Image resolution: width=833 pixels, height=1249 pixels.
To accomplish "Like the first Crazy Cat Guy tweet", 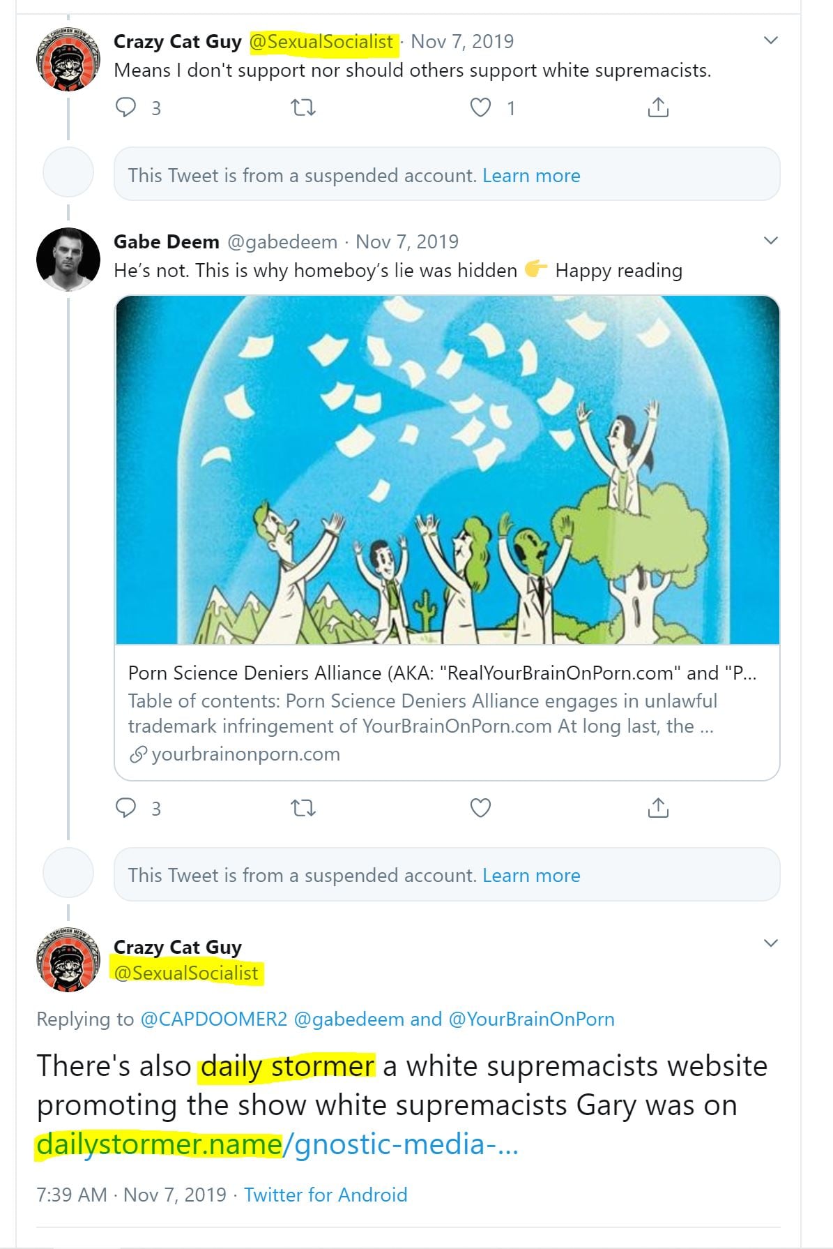I will tap(480, 107).
